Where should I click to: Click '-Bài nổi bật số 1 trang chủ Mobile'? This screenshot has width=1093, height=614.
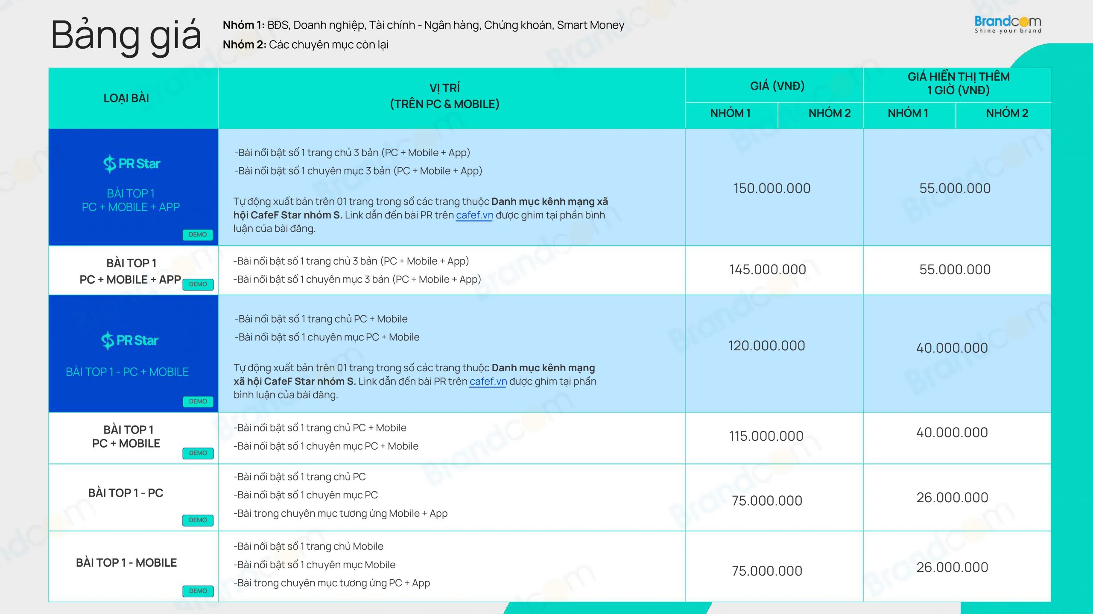308,547
